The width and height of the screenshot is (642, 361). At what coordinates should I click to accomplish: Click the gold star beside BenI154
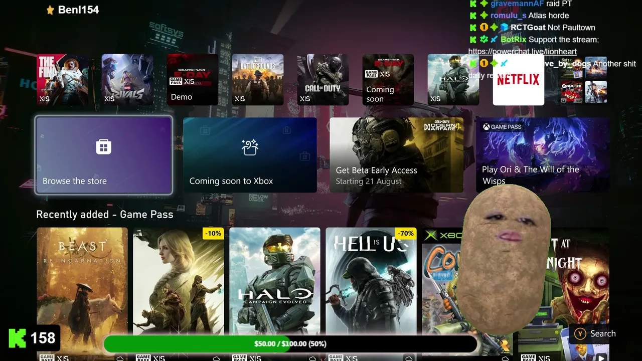tap(50, 10)
